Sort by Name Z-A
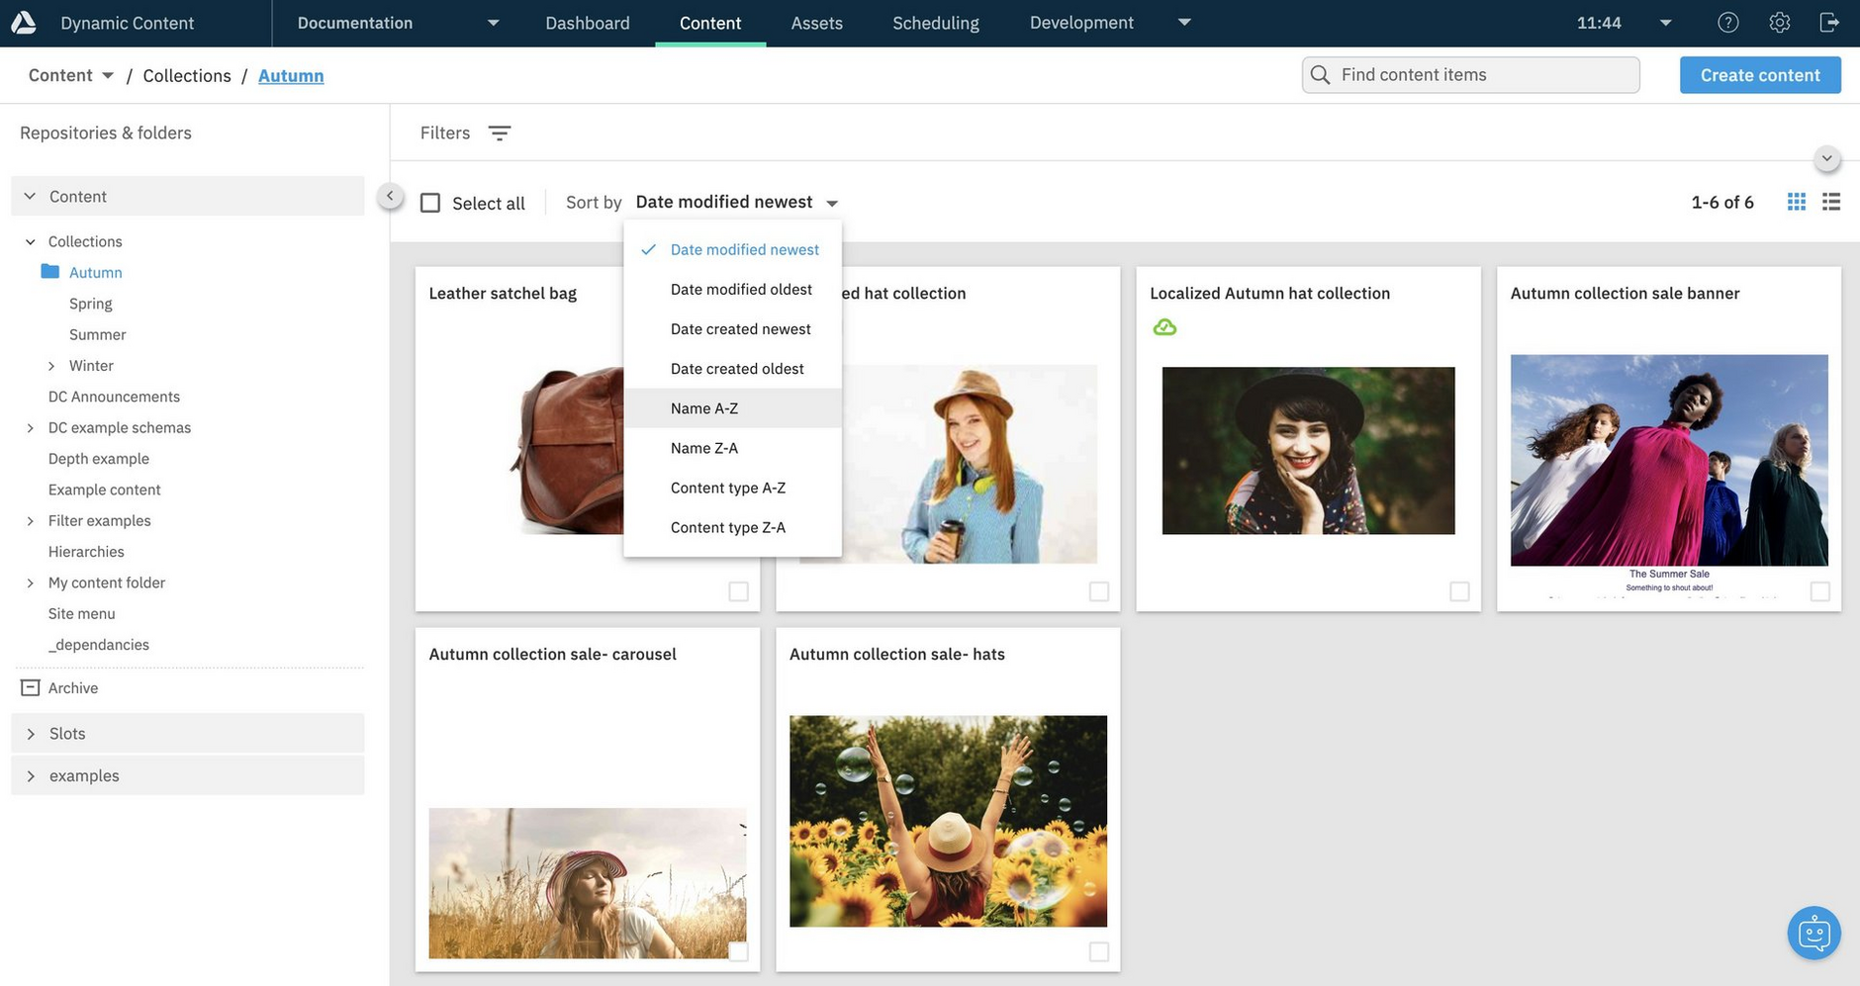The height and width of the screenshot is (986, 1860). tap(733, 447)
